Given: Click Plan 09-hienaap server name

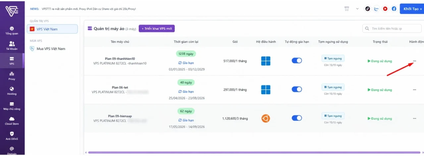Looking at the screenshot, I should click(x=120, y=116).
